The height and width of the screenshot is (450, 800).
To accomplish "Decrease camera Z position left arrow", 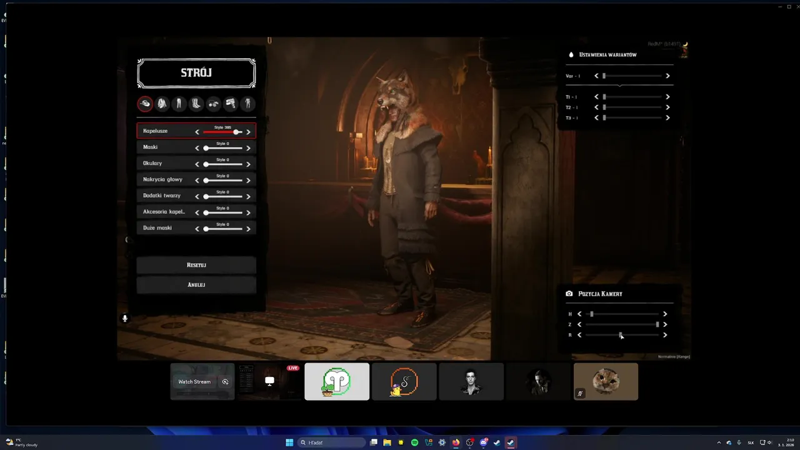I will pyautogui.click(x=579, y=324).
